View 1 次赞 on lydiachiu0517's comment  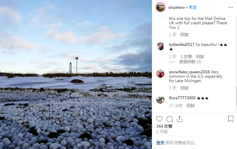(x=186, y=57)
